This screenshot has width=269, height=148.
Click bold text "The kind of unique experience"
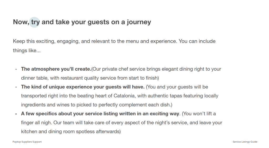point(55,87)
